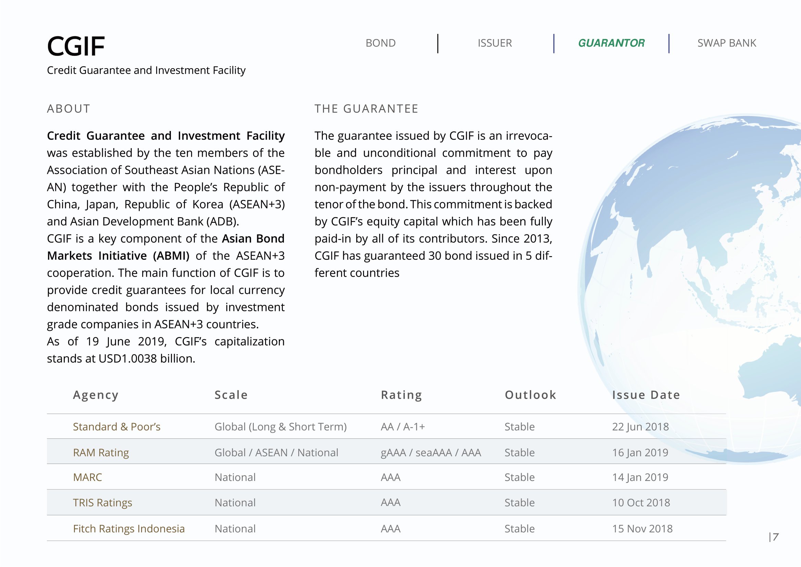Image resolution: width=801 pixels, height=567 pixels.
Task: Click the Outlook column header
Action: [530, 395]
